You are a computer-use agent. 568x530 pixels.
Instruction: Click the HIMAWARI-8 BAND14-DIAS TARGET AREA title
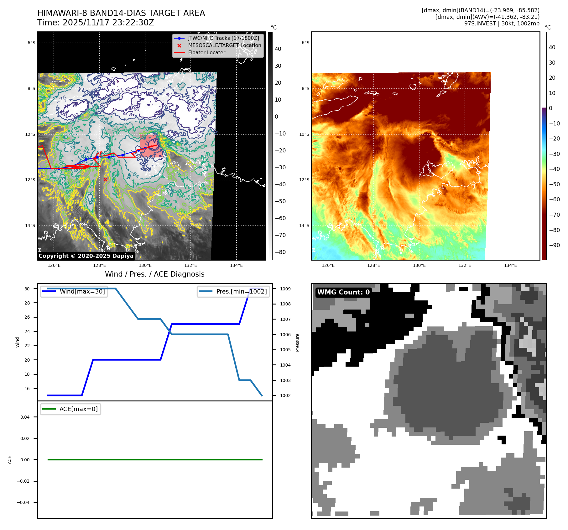tap(121, 13)
